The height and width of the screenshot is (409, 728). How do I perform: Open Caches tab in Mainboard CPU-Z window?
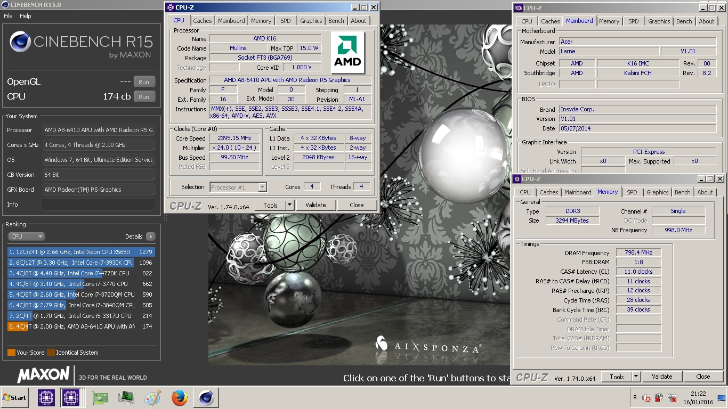[551, 21]
